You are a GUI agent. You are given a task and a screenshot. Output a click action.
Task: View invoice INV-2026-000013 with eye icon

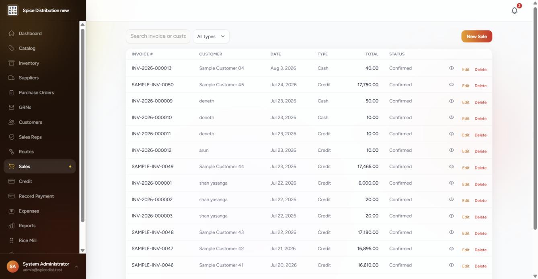point(451,68)
